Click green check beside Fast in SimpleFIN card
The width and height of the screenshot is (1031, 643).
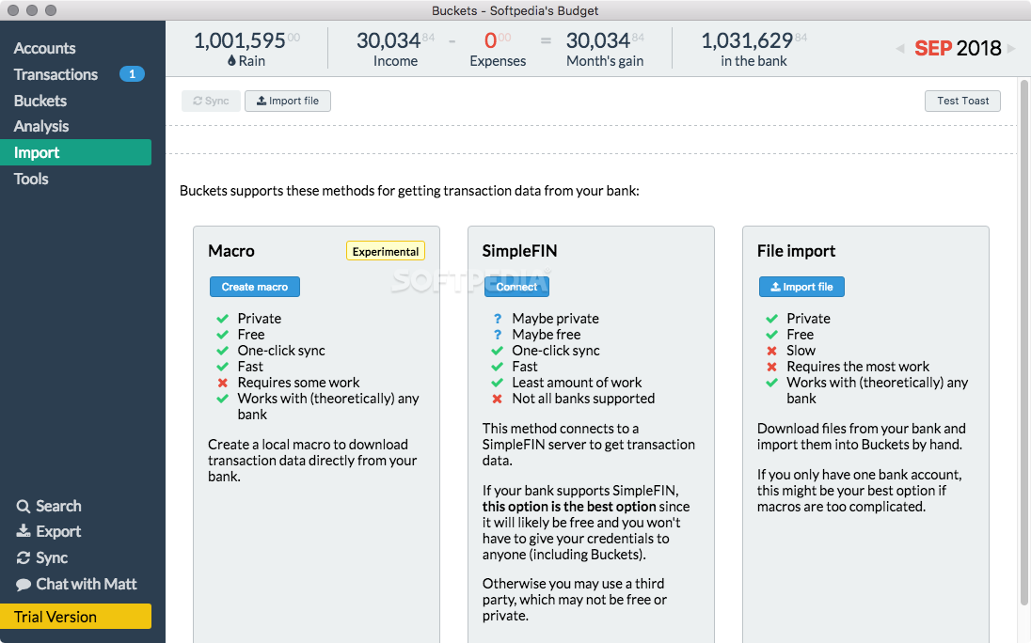pos(498,367)
